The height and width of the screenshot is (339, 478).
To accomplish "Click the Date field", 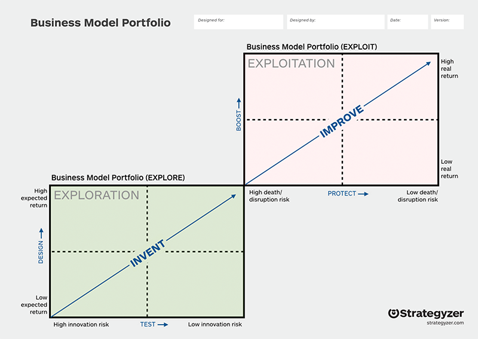I will click(407, 22).
